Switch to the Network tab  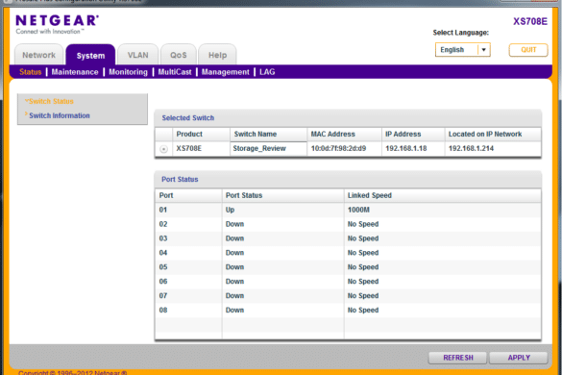point(39,55)
